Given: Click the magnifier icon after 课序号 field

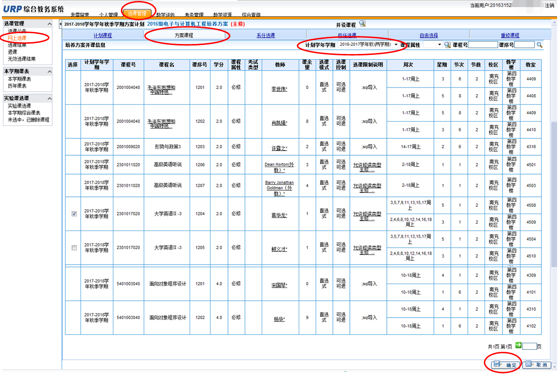Looking at the screenshot, I should (x=540, y=45).
